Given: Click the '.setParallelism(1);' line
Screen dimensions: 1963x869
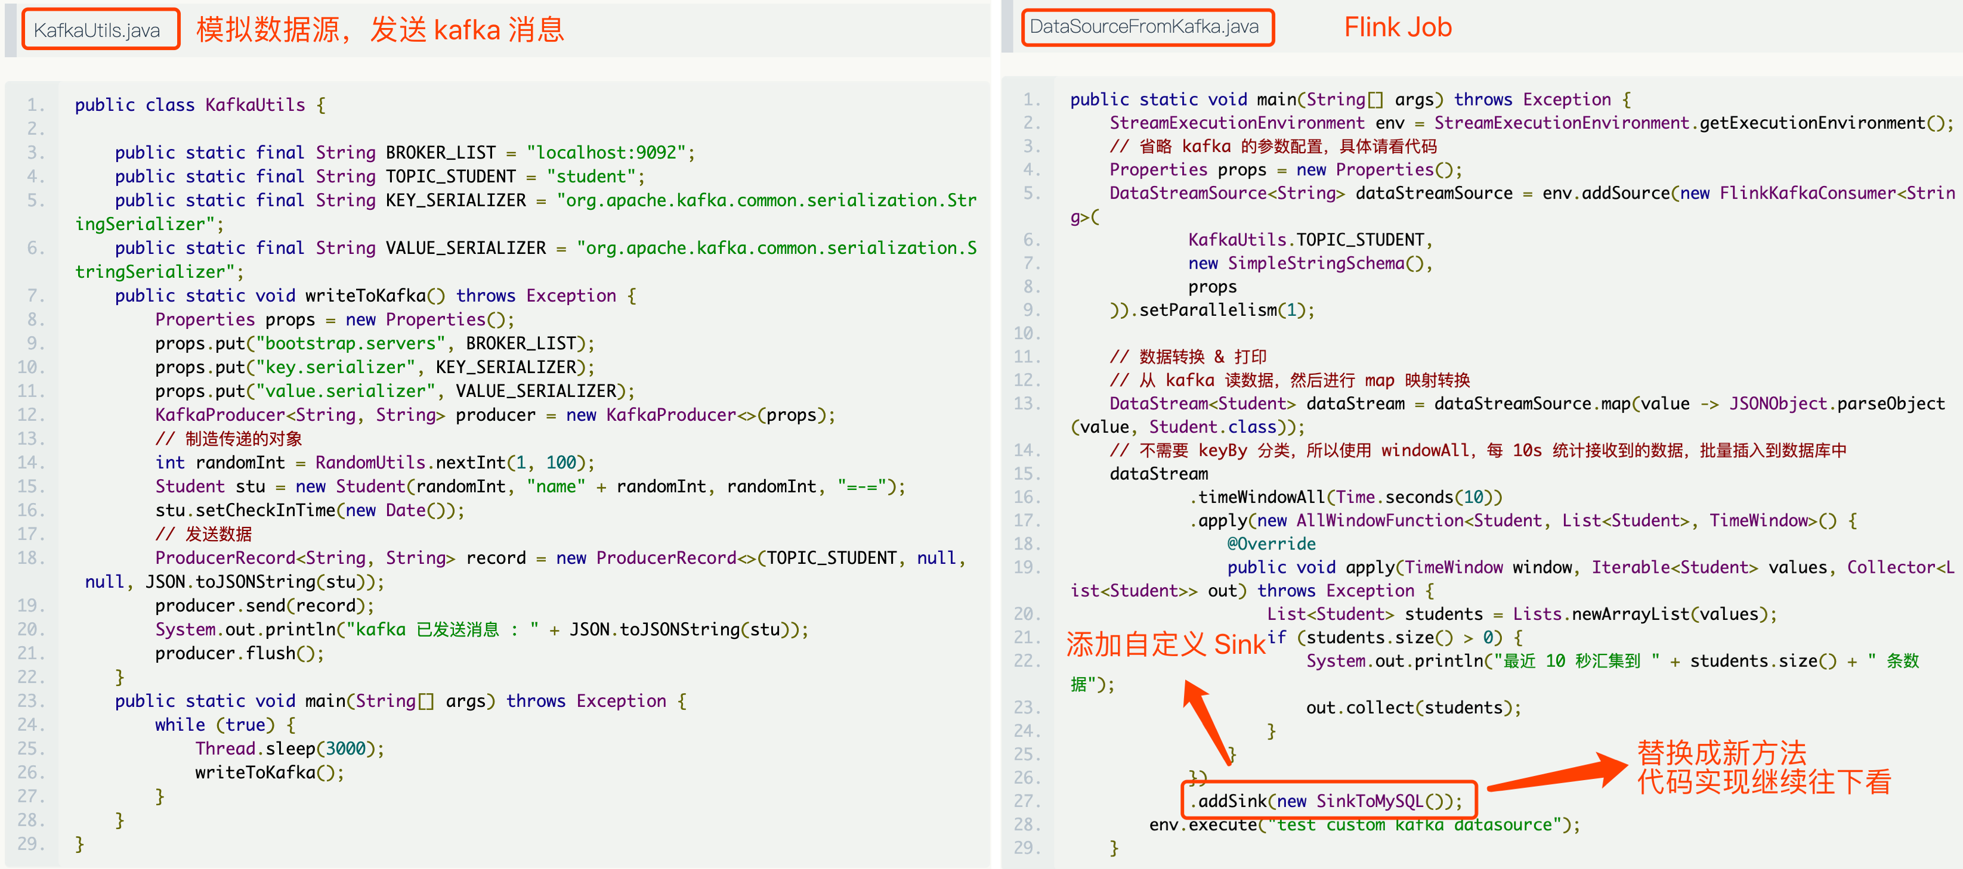Looking at the screenshot, I should [x=1211, y=310].
